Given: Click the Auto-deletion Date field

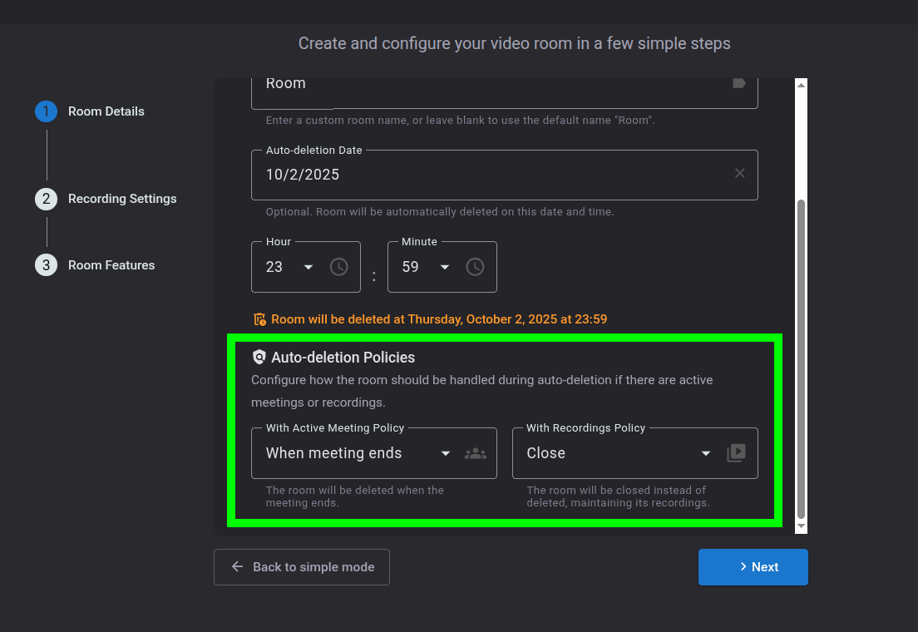Looking at the screenshot, I should [491, 175].
